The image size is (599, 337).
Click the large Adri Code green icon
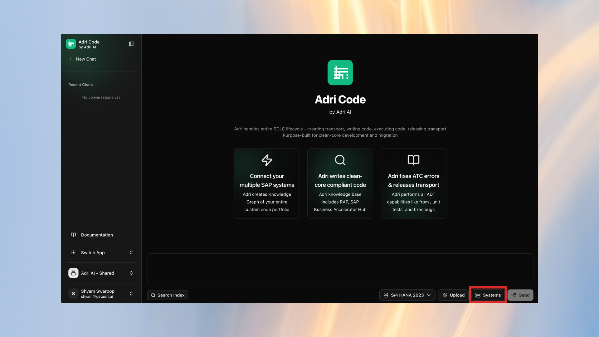click(x=340, y=72)
